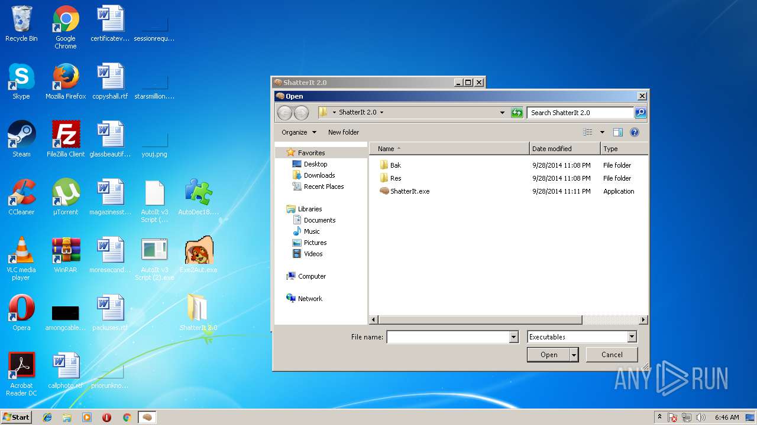Select the copyshall.rtf document icon

110,81
